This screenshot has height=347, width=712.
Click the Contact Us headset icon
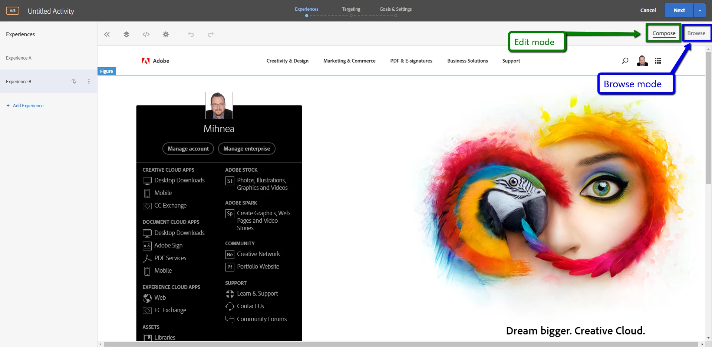pyautogui.click(x=230, y=306)
